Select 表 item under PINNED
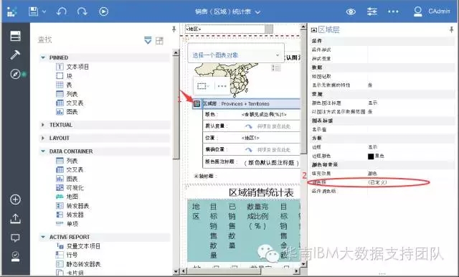 coord(64,85)
